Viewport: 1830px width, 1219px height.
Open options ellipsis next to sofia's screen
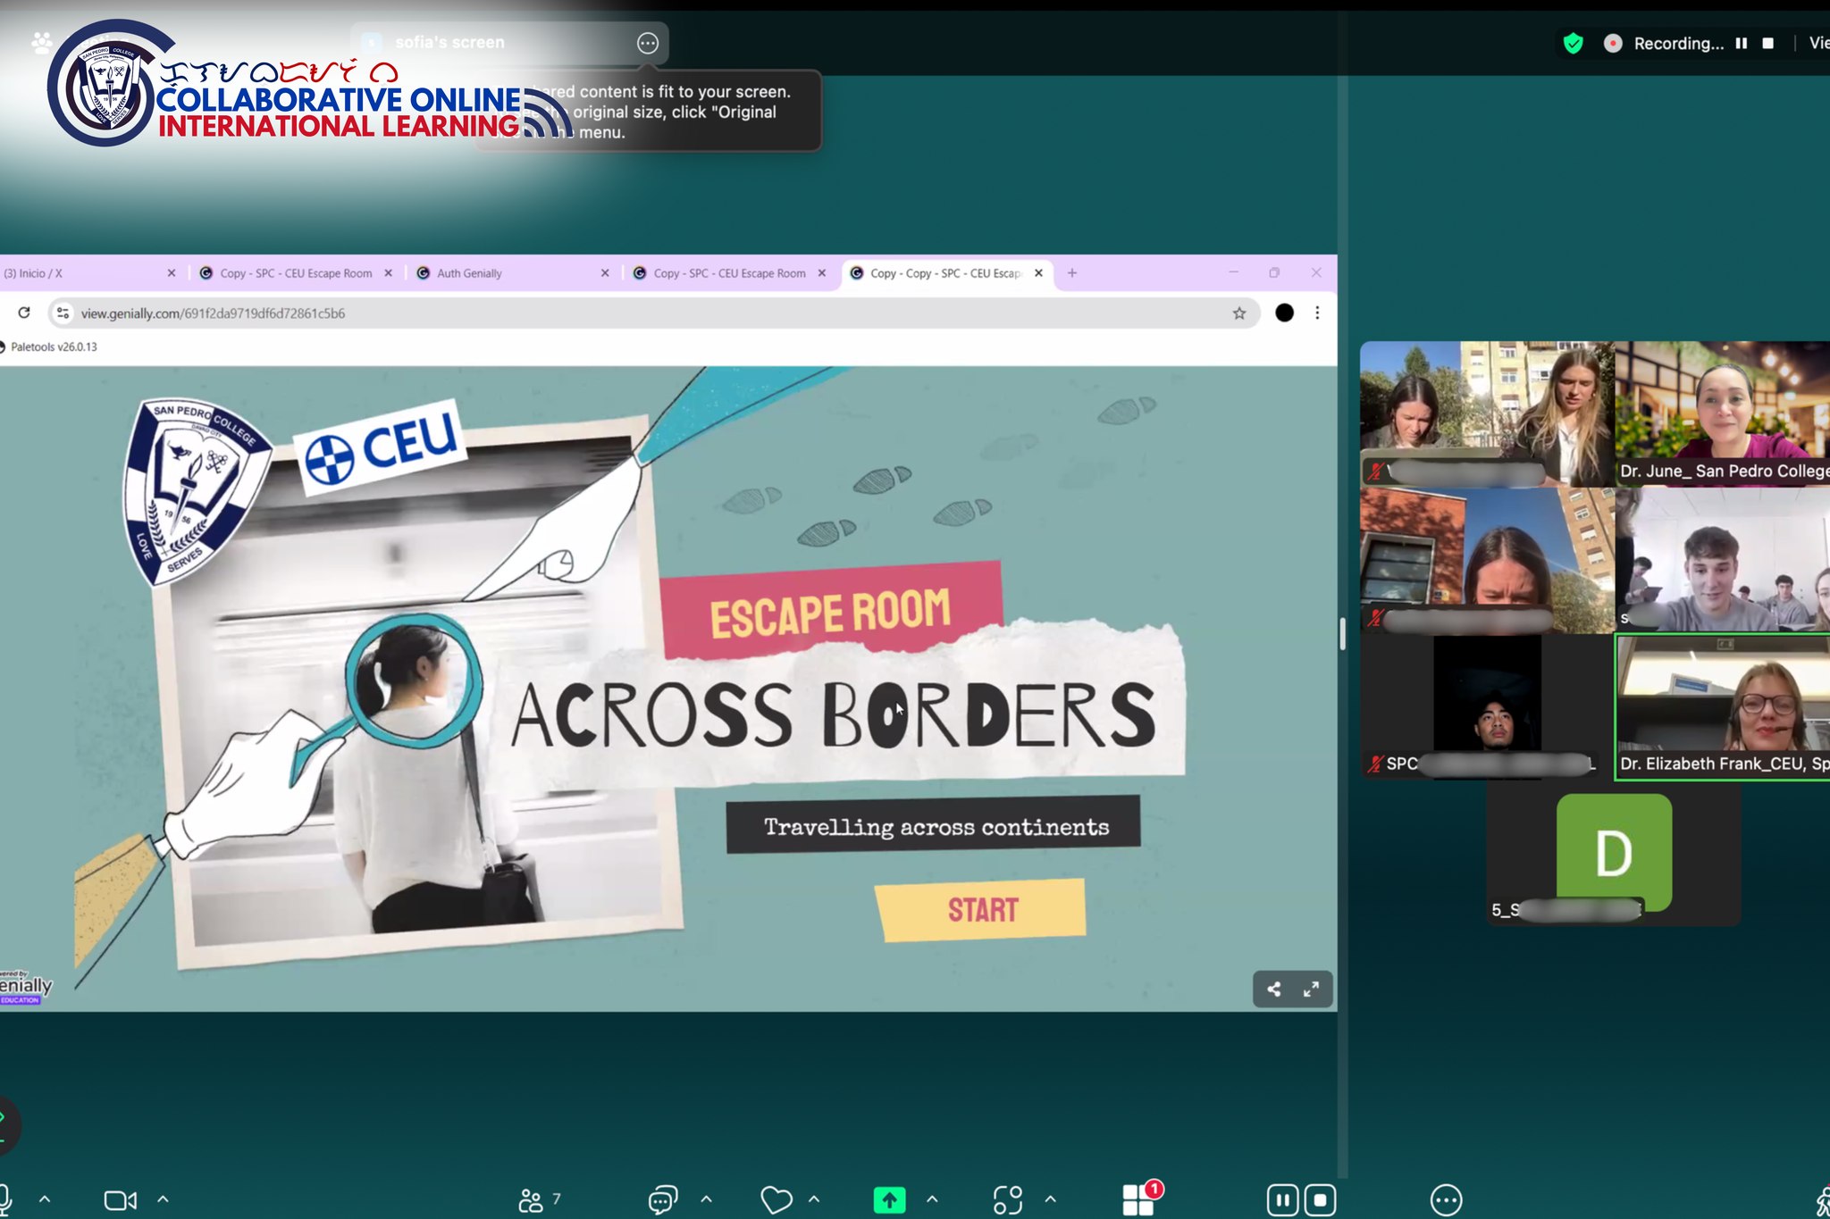click(x=648, y=43)
